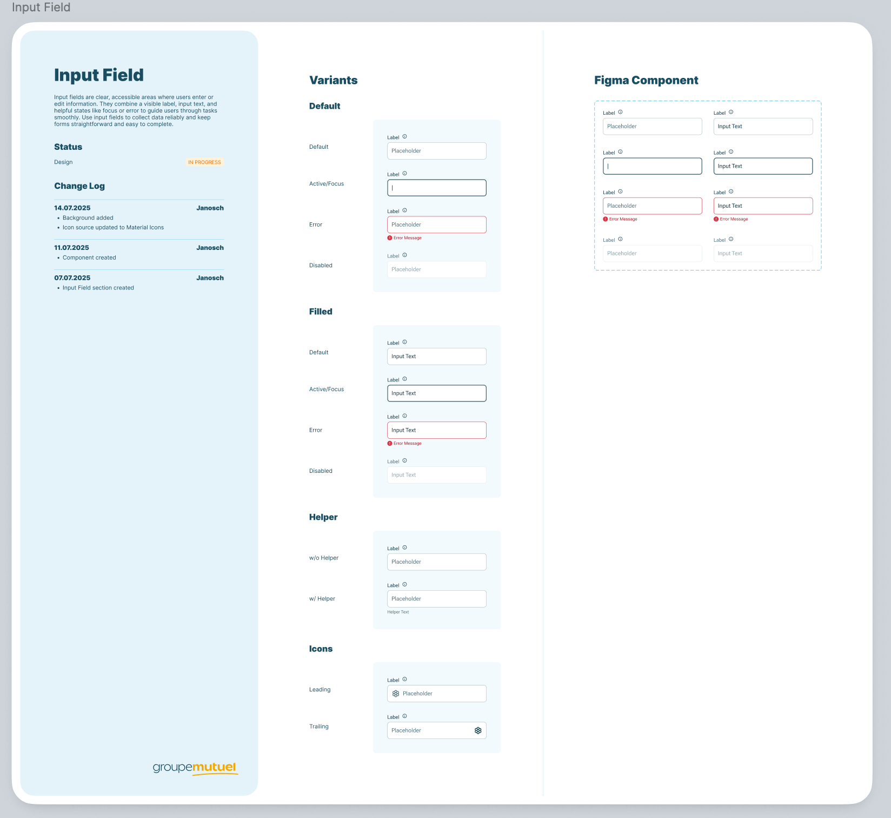Click info icon beside Label of Leading icon field
The image size is (891, 818).
[x=404, y=680]
